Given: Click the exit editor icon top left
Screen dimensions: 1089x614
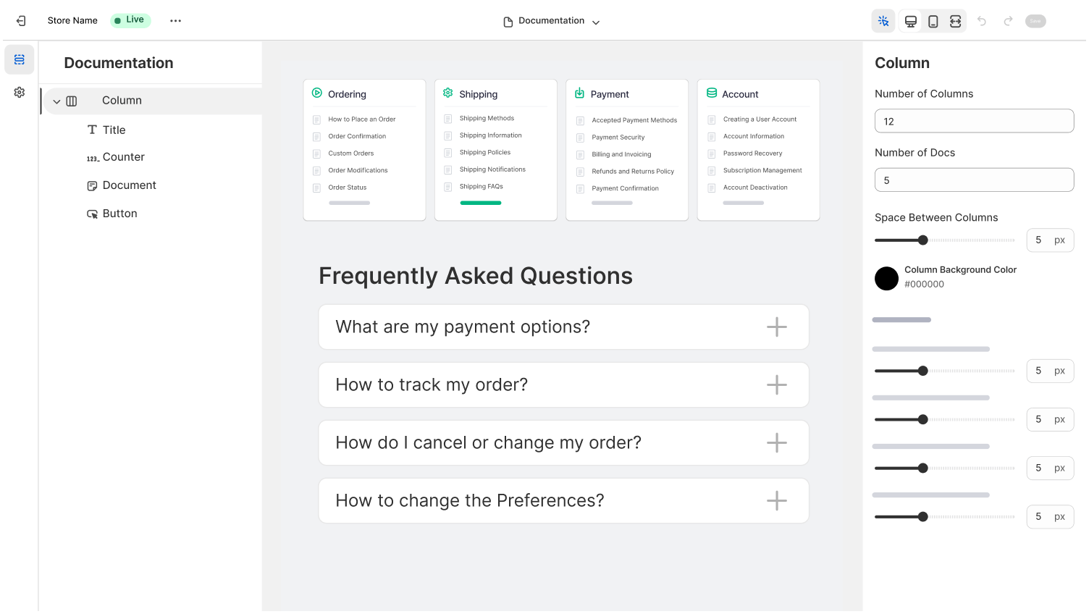Looking at the screenshot, I should pyautogui.click(x=20, y=20).
